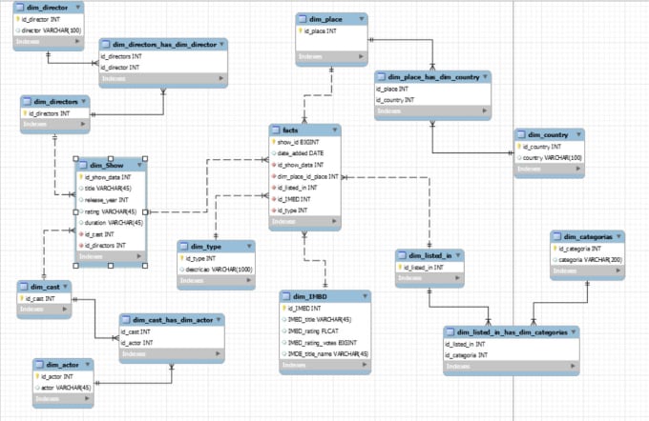Image resolution: width=649 pixels, height=421 pixels.
Task: Expand the Indexes section of dim_cast
Action: pyautogui.click(x=65, y=310)
